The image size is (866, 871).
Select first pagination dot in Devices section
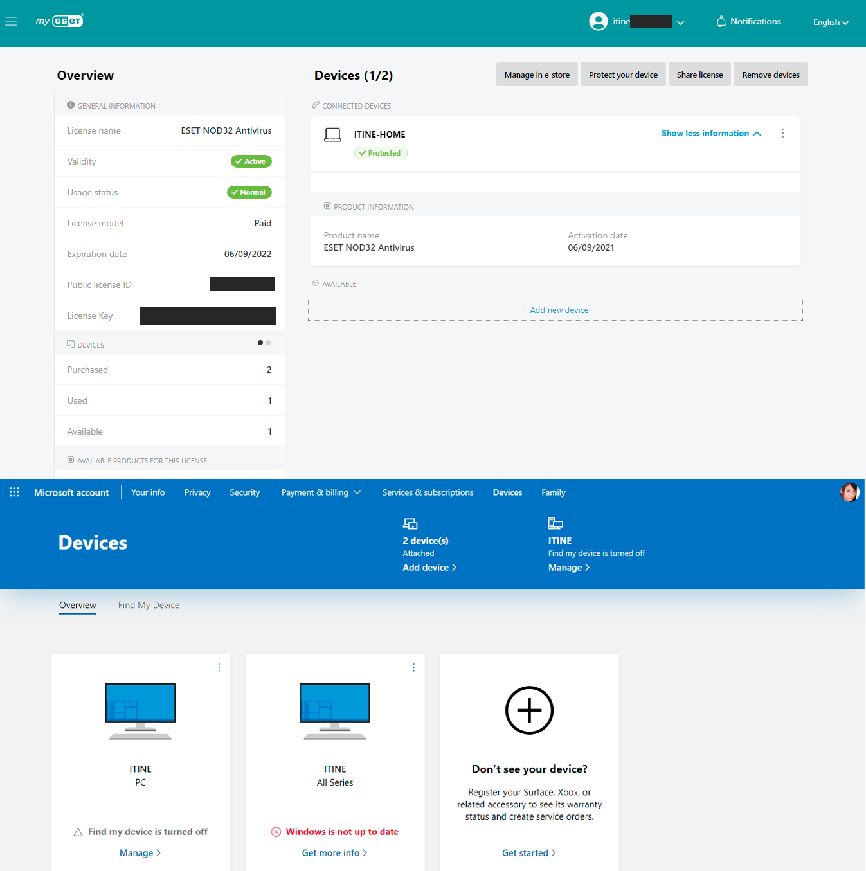pos(260,343)
